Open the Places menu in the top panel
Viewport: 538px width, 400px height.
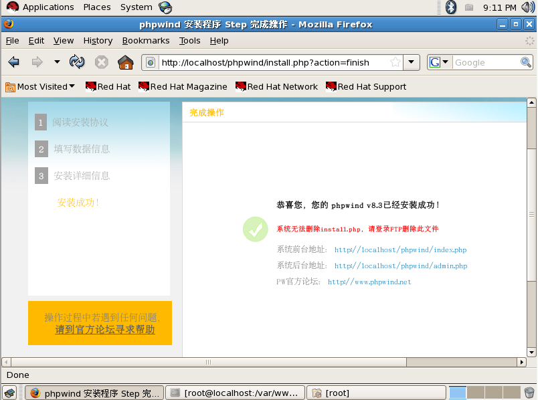tap(97, 7)
